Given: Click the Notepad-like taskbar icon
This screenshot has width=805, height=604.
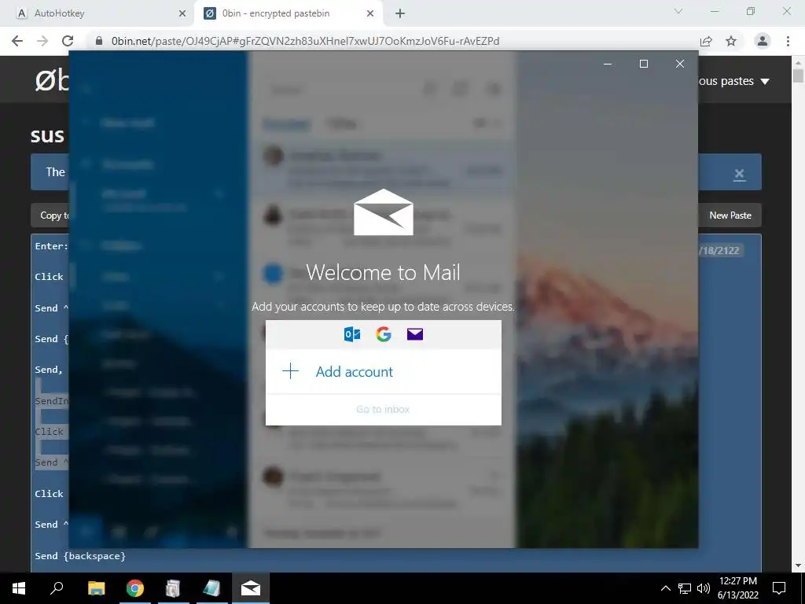Looking at the screenshot, I should tap(212, 588).
